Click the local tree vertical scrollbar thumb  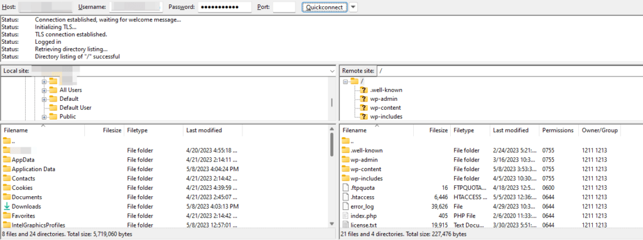(x=332, y=102)
